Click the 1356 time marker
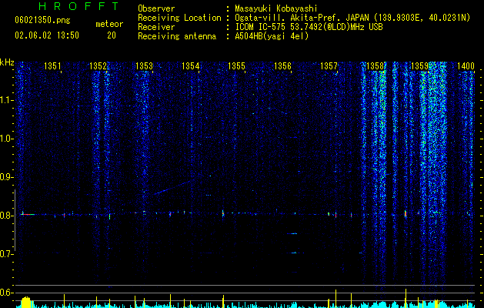Image resolution: width=484 pixels, height=308 pixels. pyautogui.click(x=282, y=66)
